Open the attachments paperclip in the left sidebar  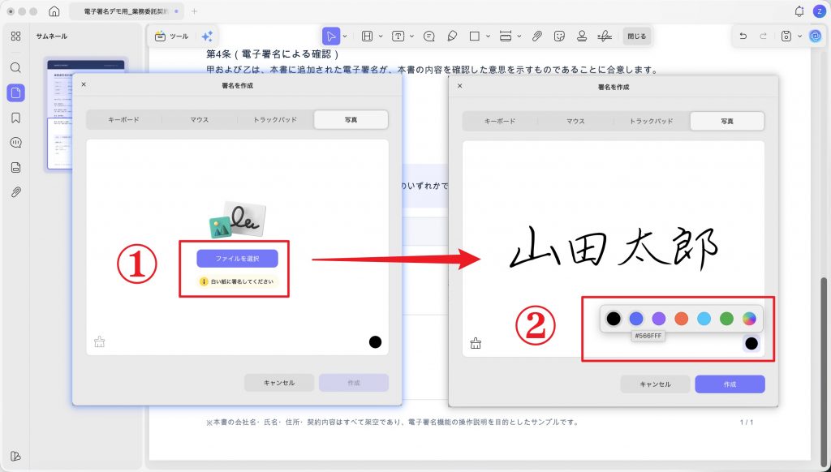pyautogui.click(x=16, y=191)
